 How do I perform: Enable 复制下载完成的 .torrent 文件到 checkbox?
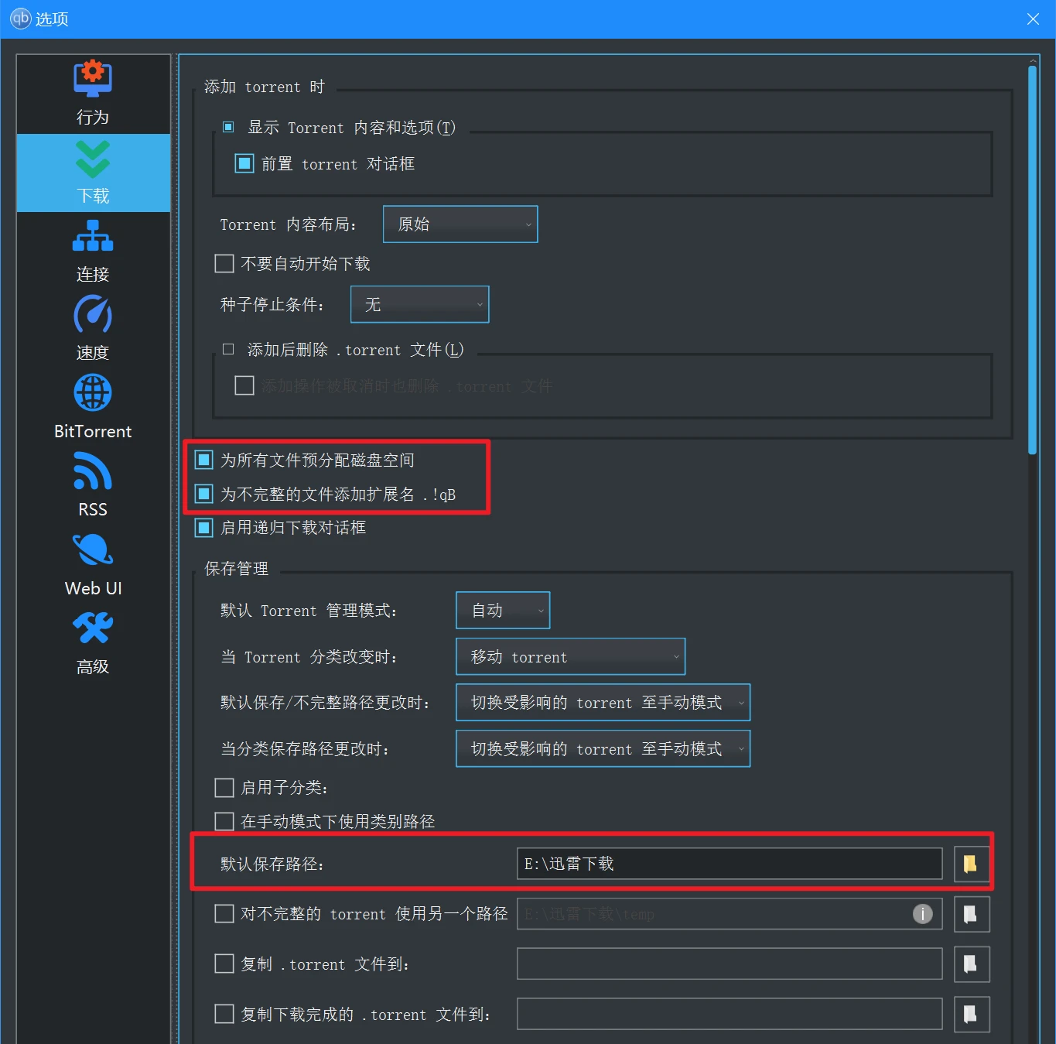[224, 1014]
